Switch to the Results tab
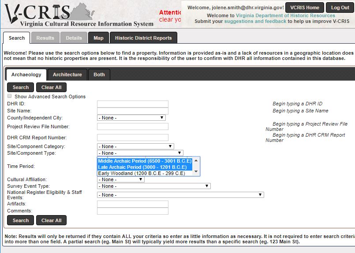Screen dimensions: 355x253 pos(45,38)
